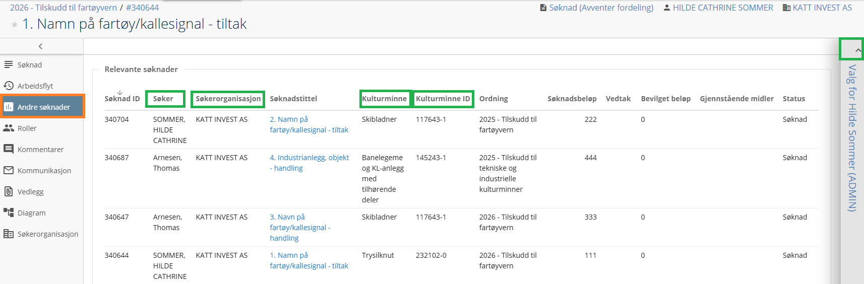Go to 2026 - Tilskudd til fartøyvern breadcrumb
Screen dimensions: 864x284
click(64, 8)
